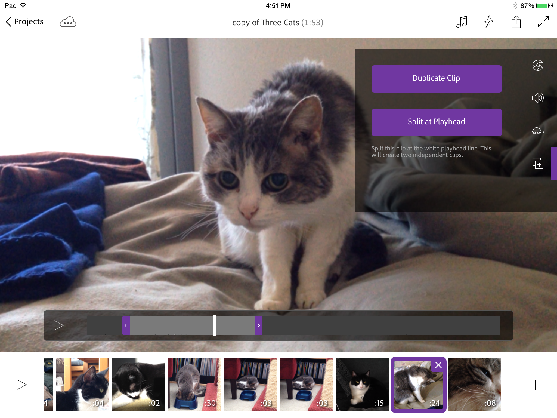Screen dimensions: 557x418
Task: Select the :08 cat close-up clip
Action: pos(475,385)
